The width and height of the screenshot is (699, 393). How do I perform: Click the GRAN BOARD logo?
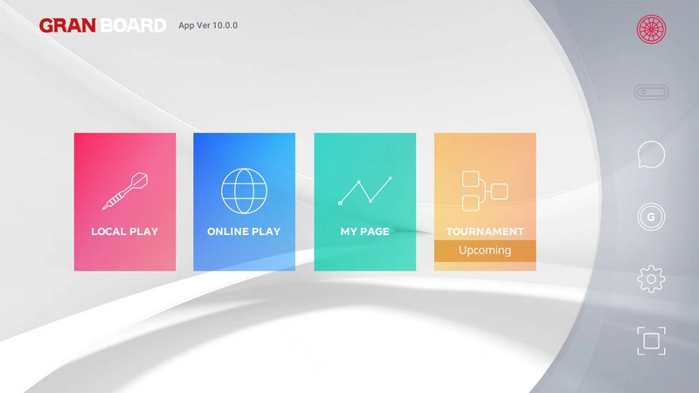(x=102, y=26)
